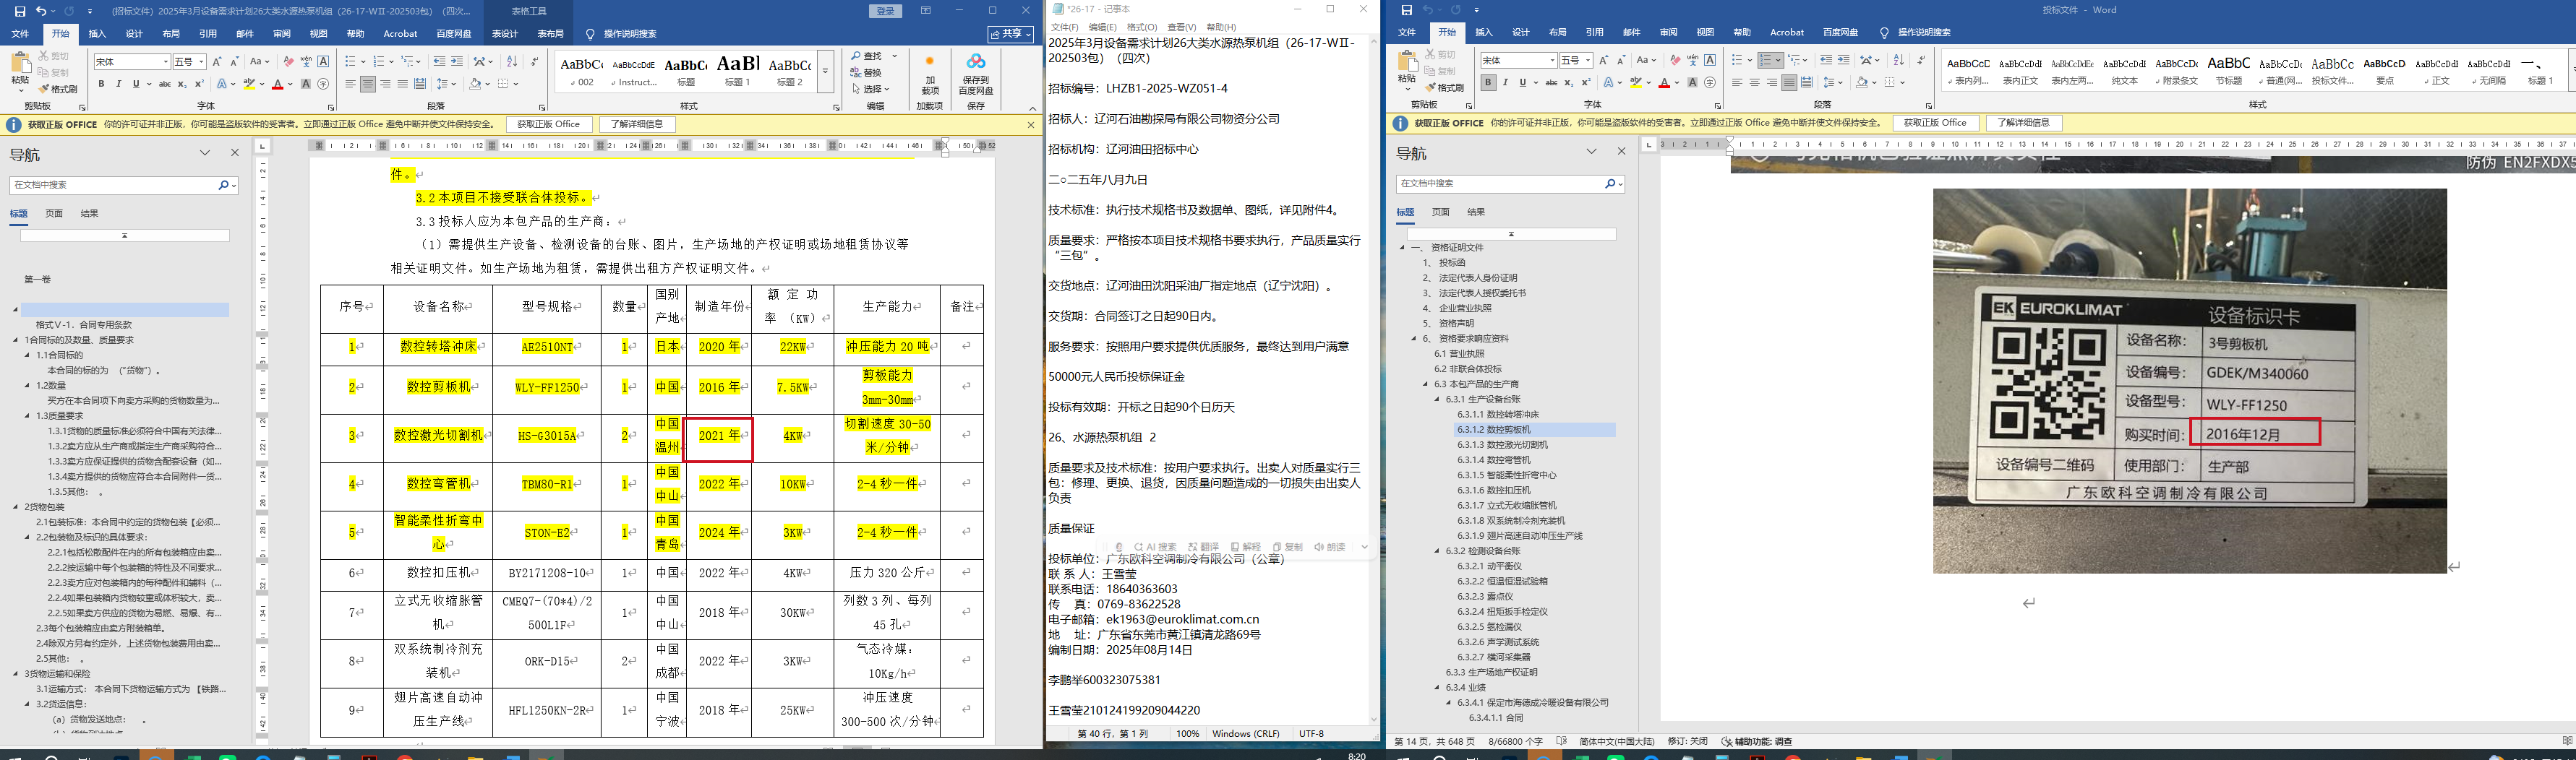Viewport: 2576px width, 760px height.
Task: Open the font size dropdown (五号) in right Word
Action: pyautogui.click(x=1587, y=61)
